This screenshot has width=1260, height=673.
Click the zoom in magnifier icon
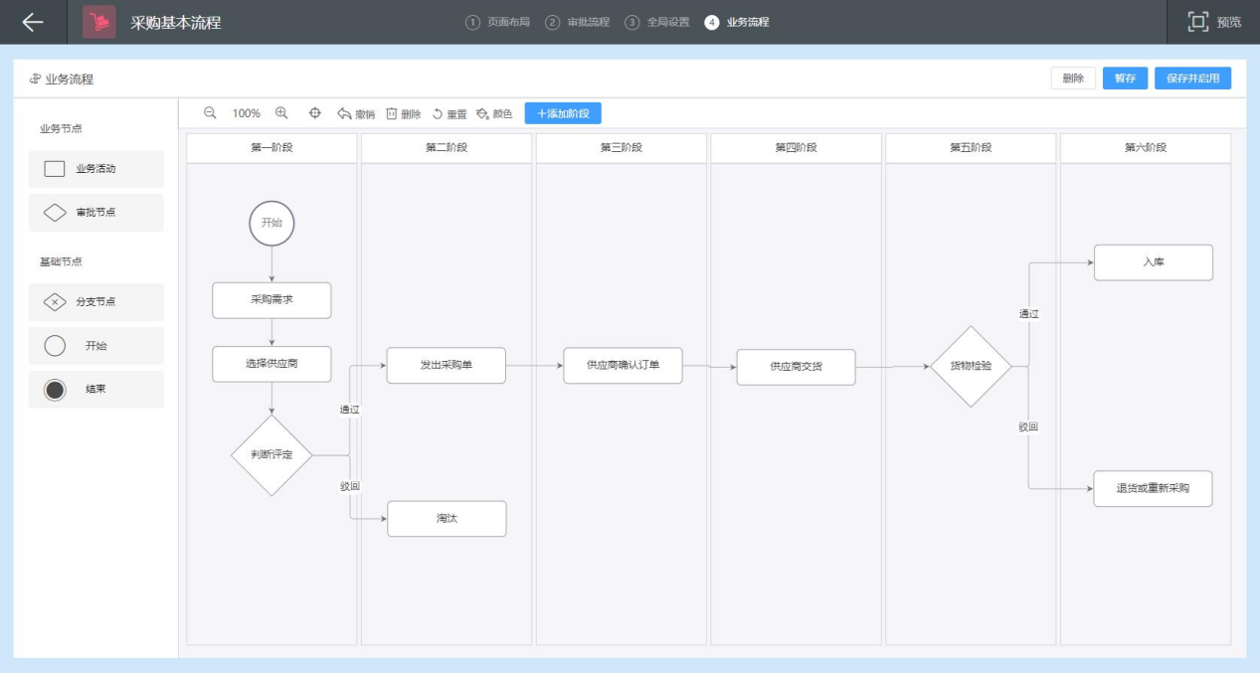[x=281, y=113]
